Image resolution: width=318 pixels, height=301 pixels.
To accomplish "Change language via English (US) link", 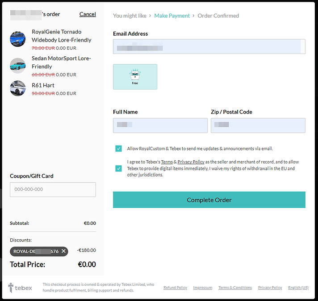I will pos(298,288).
